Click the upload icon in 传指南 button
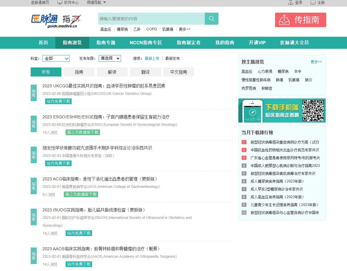 point(284,20)
